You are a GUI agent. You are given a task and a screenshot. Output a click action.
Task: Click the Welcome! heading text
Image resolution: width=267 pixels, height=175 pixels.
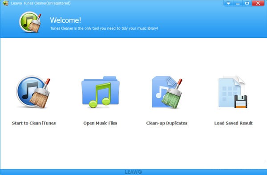(65, 20)
